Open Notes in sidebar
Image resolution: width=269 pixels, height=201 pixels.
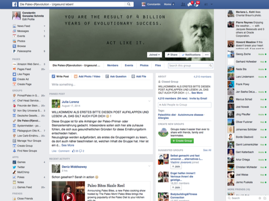click(21, 182)
